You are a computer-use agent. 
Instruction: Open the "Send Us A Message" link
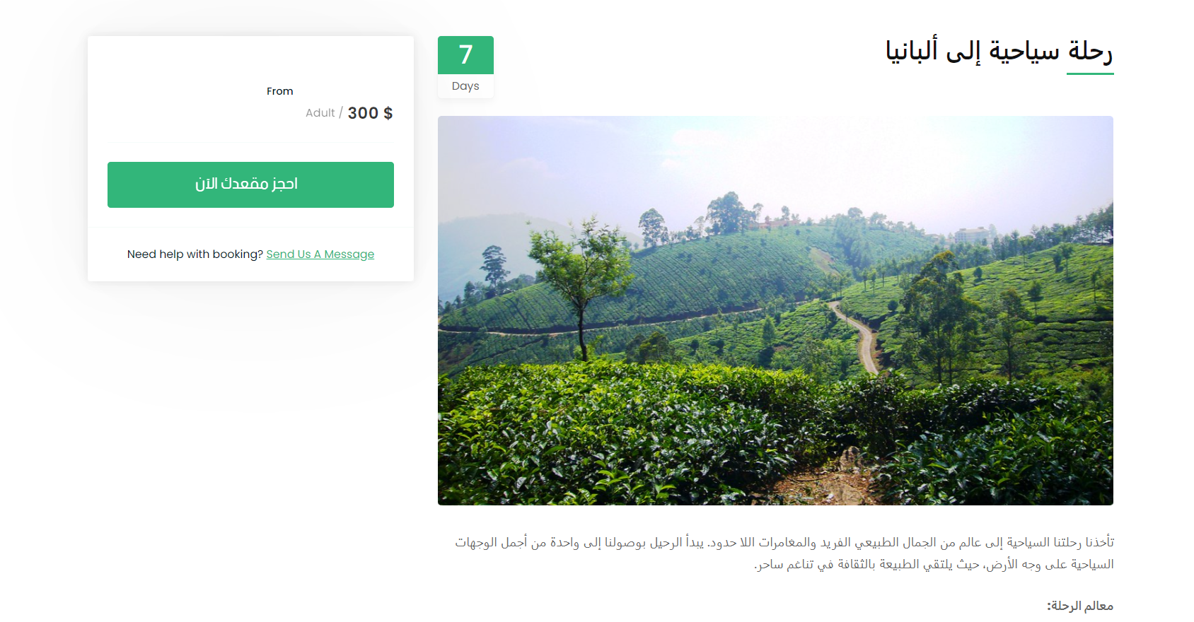[x=320, y=254]
